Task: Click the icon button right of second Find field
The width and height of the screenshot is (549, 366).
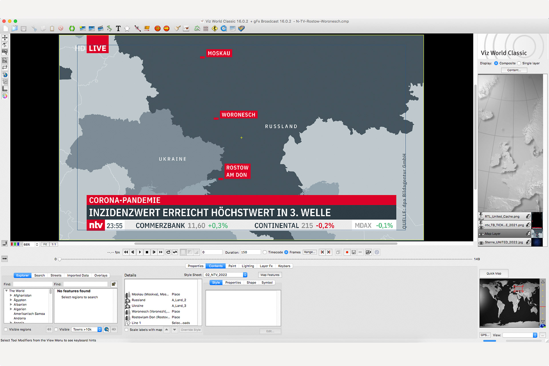Action: click(114, 284)
